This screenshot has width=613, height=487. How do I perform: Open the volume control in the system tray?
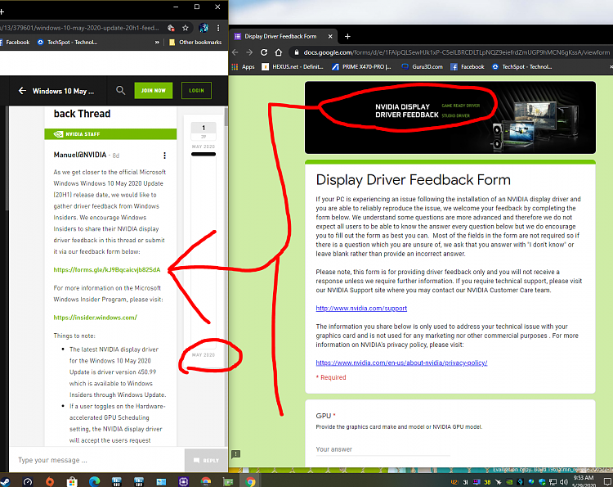click(x=564, y=482)
